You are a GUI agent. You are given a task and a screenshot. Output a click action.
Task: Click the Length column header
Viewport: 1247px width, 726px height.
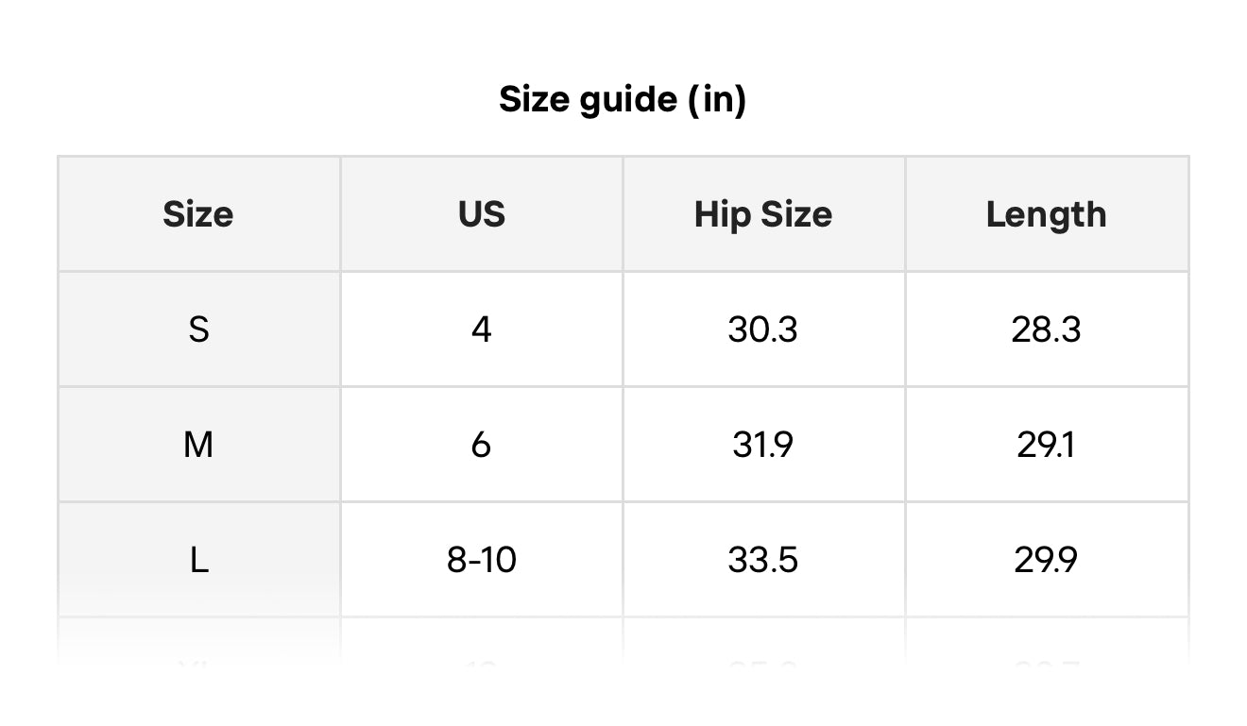coord(1046,214)
